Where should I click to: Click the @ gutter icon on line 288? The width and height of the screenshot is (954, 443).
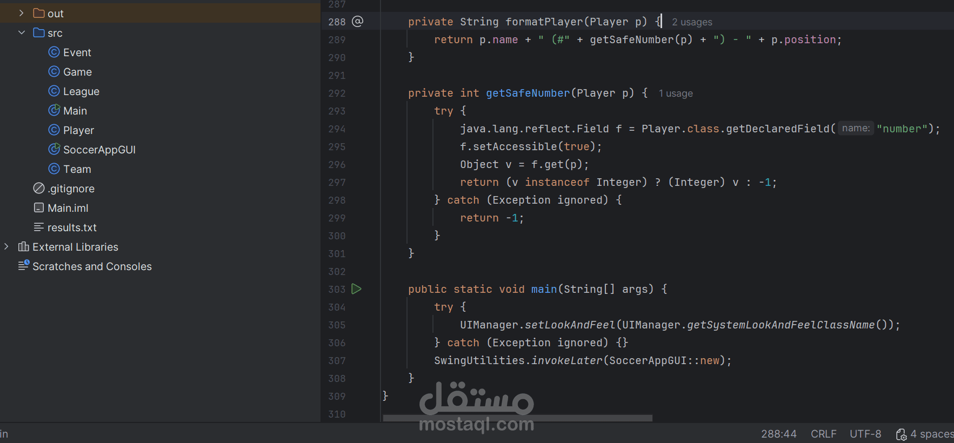point(358,22)
